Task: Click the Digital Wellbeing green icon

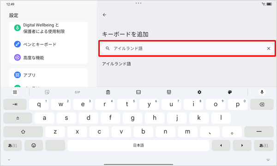Action: (x=18, y=28)
